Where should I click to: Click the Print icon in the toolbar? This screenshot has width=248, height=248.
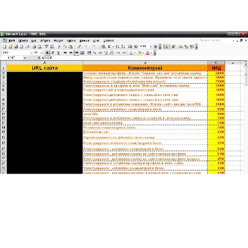(34, 46)
